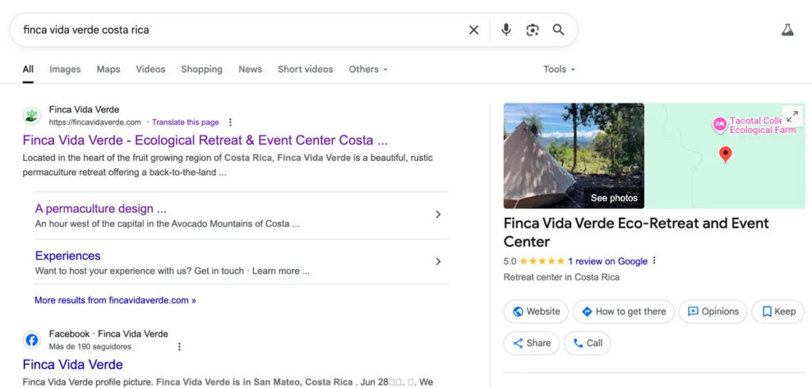812x388 pixels.
Task: Click the Facebook logo icon in the result
Action: pyautogui.click(x=32, y=340)
